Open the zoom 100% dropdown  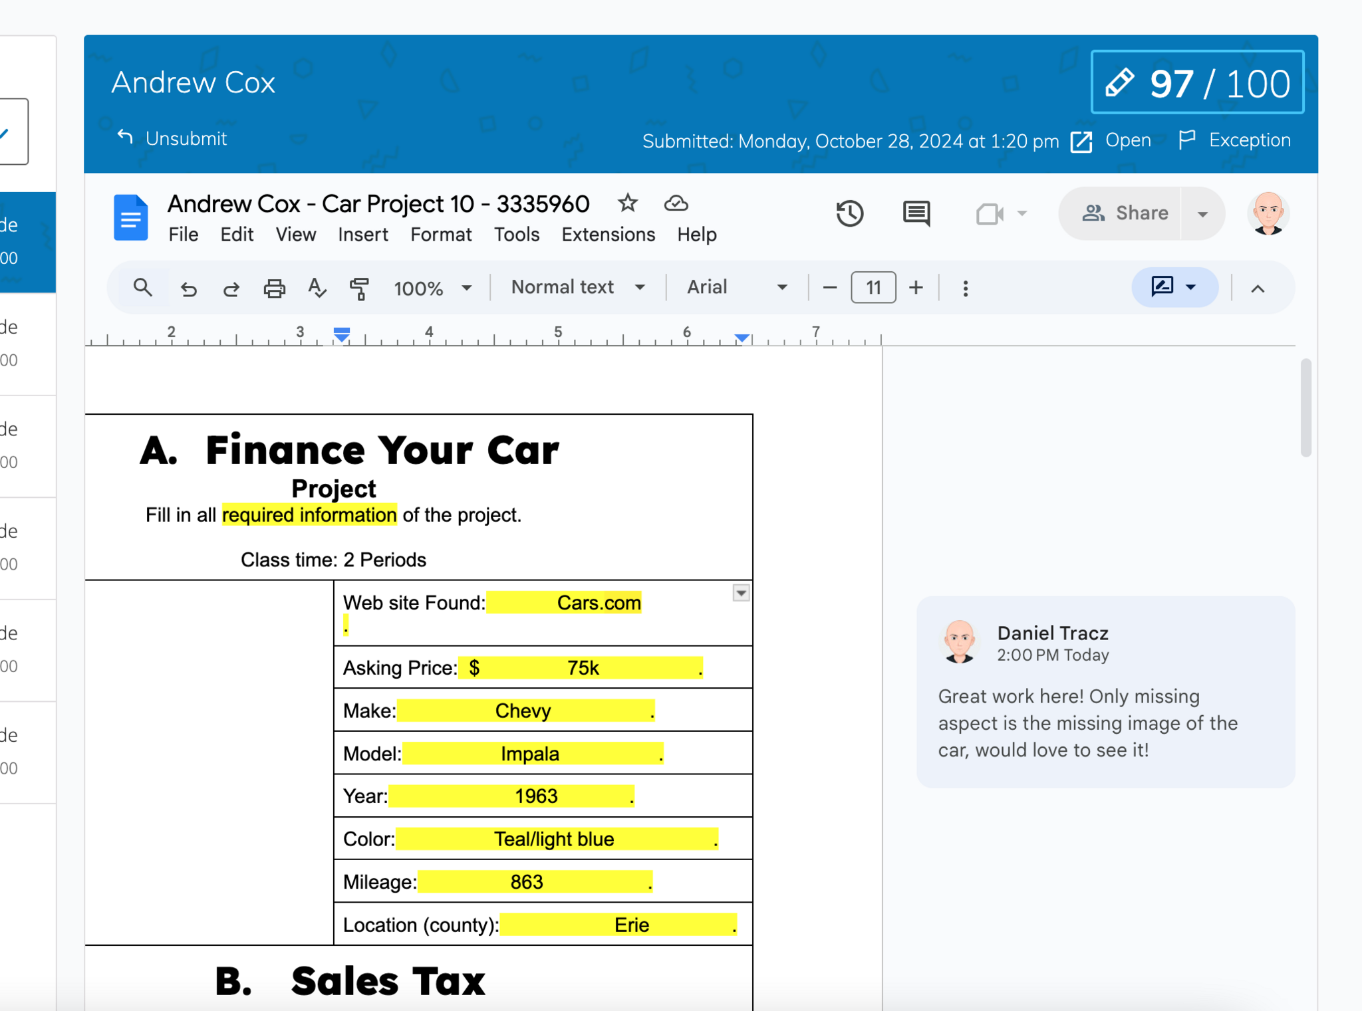coord(432,288)
